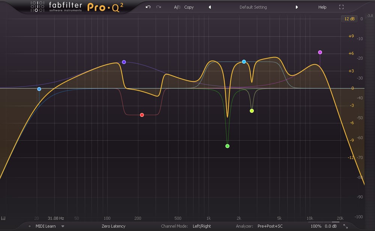Click the +9 gain scale label

(x=351, y=36)
